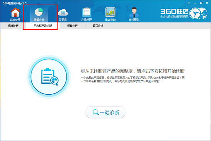
Task: Close the 360旺店 window
Action: [207, 3]
